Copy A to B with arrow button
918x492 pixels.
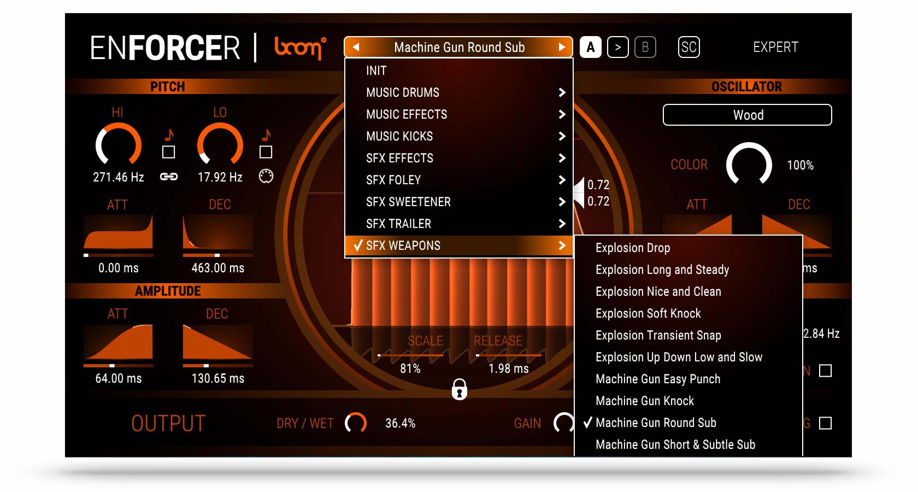click(617, 48)
